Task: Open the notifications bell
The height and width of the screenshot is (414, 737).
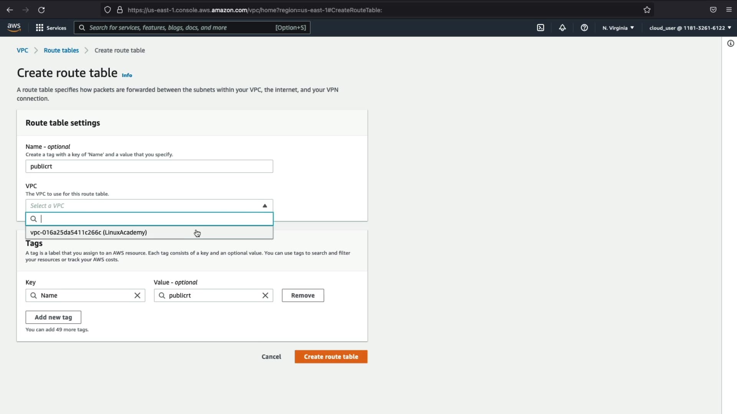Action: (562, 28)
